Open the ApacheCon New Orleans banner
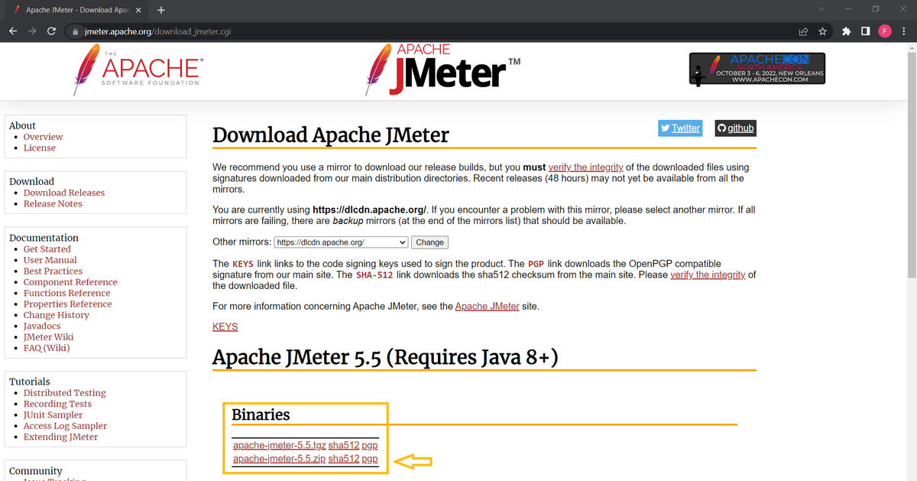 click(x=759, y=68)
